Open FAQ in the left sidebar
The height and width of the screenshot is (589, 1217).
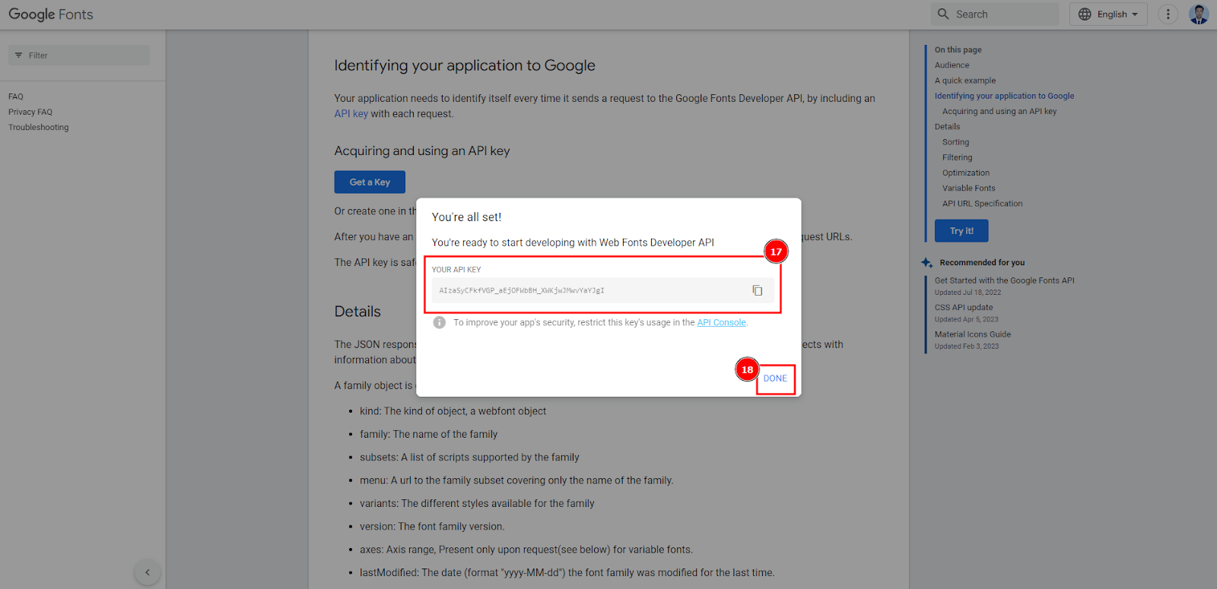(16, 97)
